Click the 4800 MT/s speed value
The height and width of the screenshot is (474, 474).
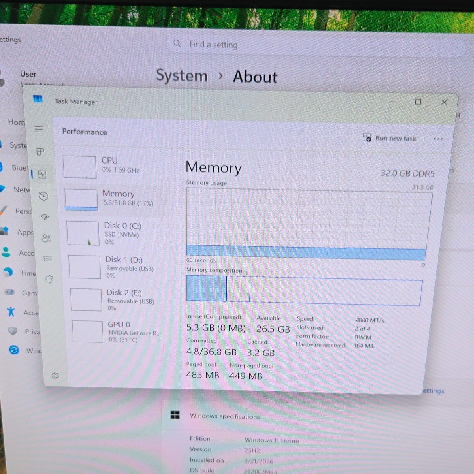(369, 320)
